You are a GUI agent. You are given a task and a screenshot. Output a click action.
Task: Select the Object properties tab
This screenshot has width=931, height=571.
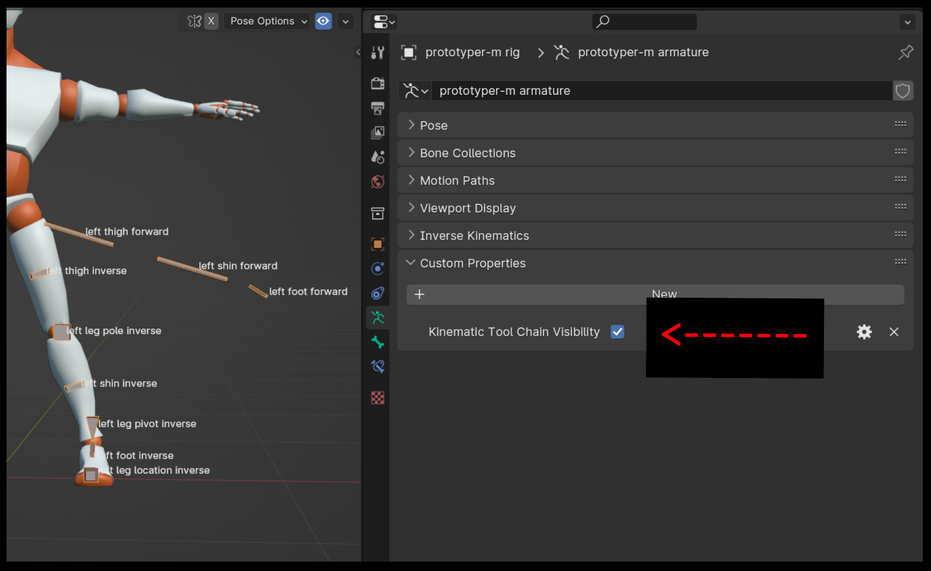point(378,244)
